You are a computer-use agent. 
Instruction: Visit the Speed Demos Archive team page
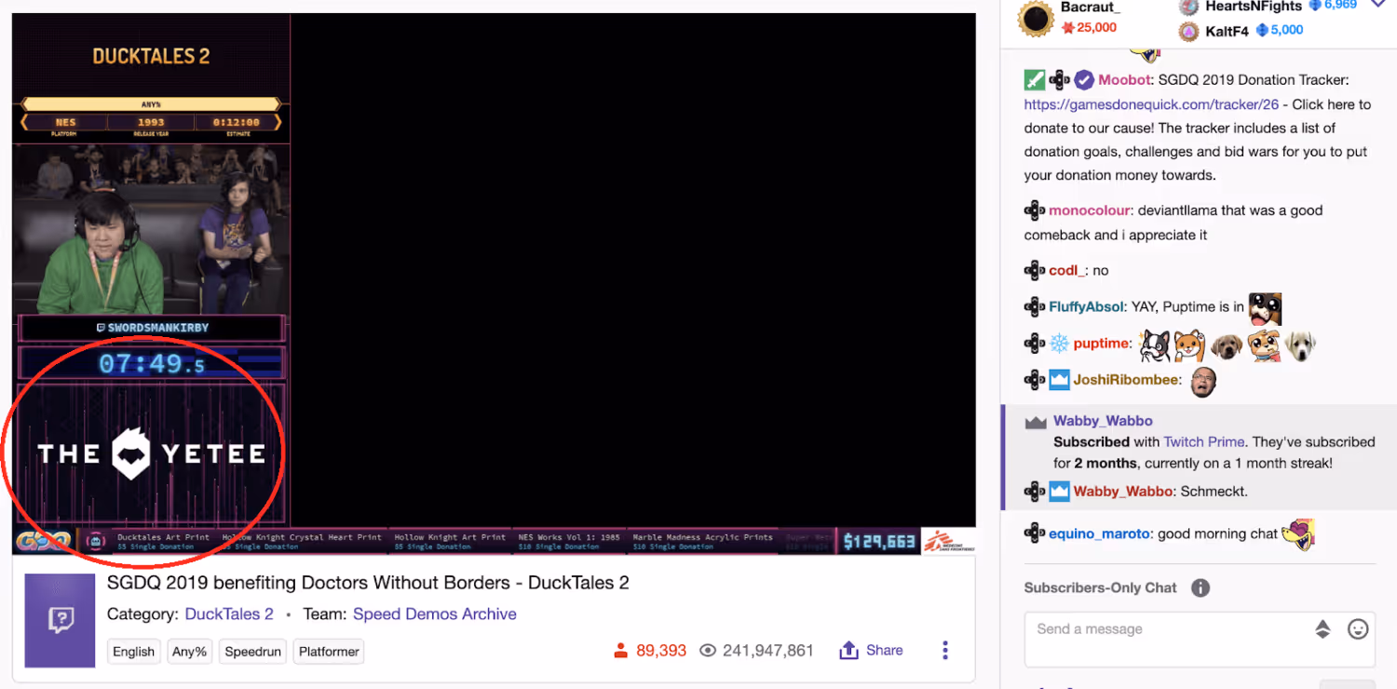[434, 614]
